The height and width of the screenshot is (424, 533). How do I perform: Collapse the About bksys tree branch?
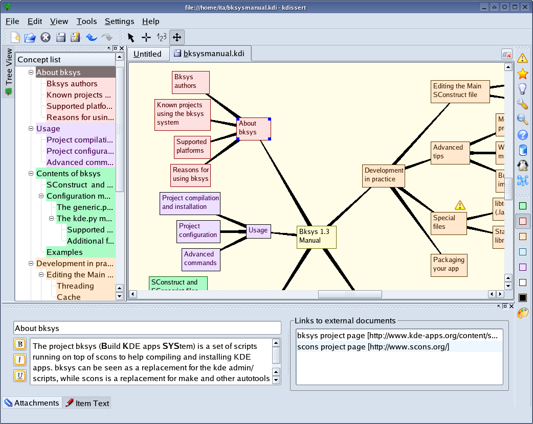[x=31, y=73]
